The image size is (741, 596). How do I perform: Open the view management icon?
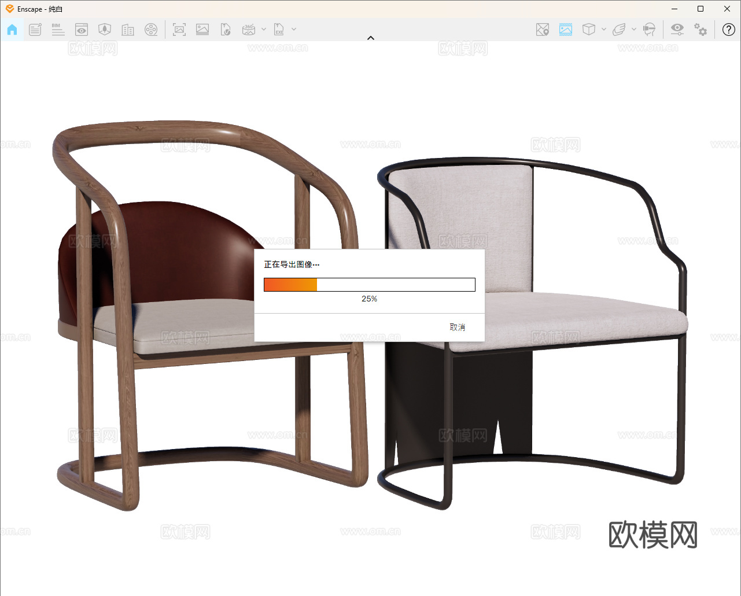82,30
